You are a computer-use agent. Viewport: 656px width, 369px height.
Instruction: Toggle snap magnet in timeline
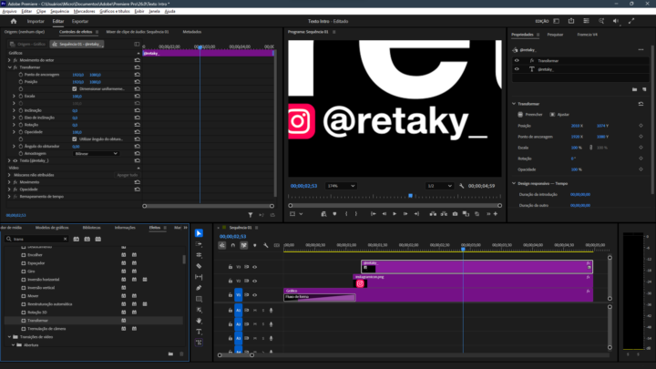point(233,246)
